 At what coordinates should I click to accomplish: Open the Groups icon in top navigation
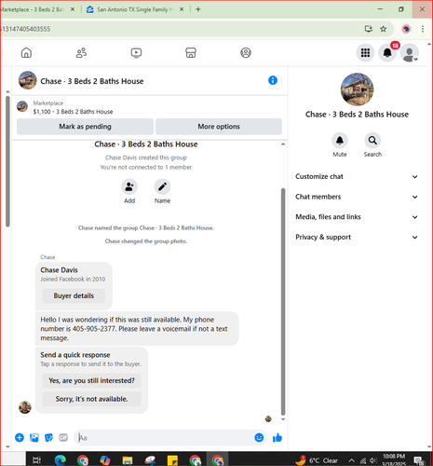tap(246, 53)
